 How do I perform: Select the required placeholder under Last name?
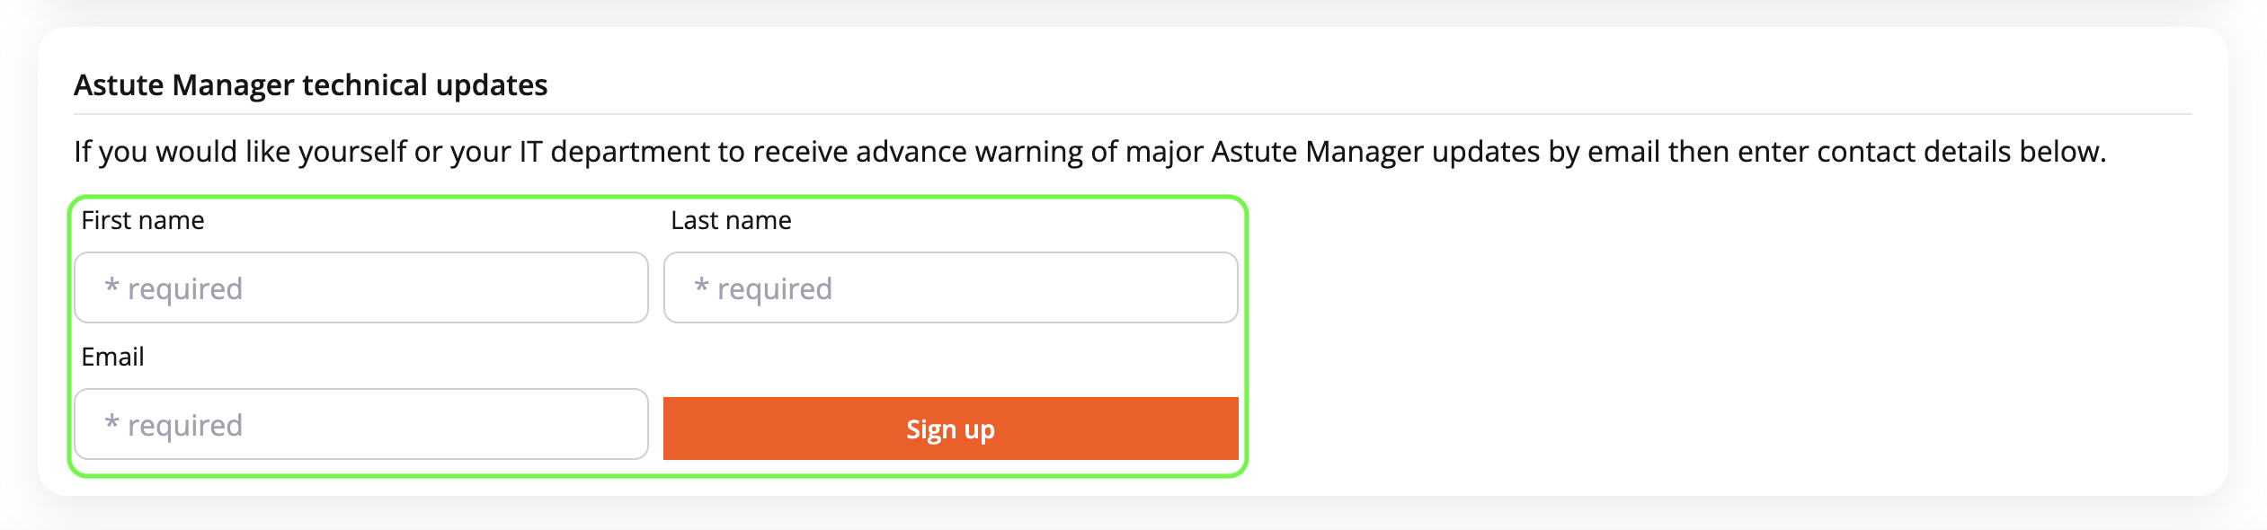pyautogui.click(x=775, y=289)
